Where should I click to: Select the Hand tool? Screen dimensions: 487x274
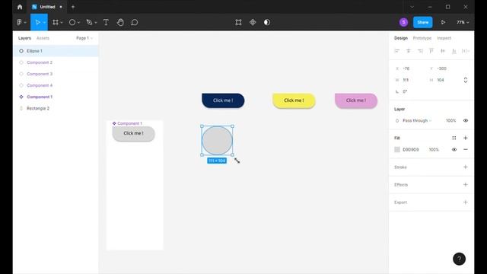point(120,22)
